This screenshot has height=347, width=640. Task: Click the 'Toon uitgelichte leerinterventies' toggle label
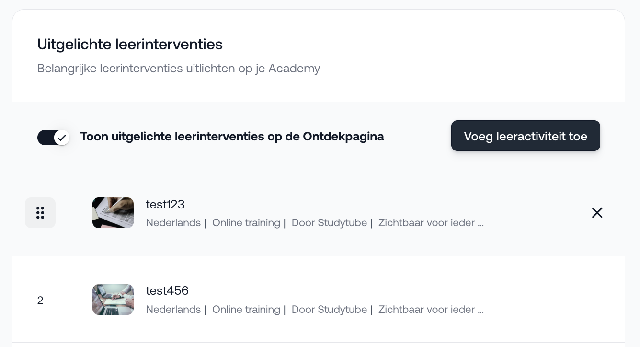click(232, 137)
